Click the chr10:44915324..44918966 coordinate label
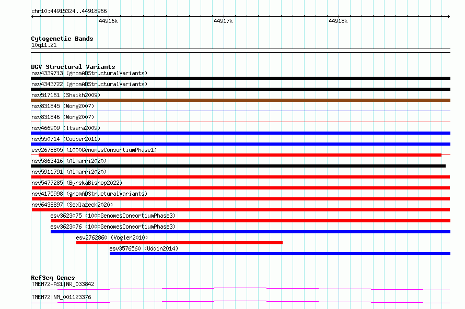This screenshot has width=465, height=309. [x=69, y=11]
